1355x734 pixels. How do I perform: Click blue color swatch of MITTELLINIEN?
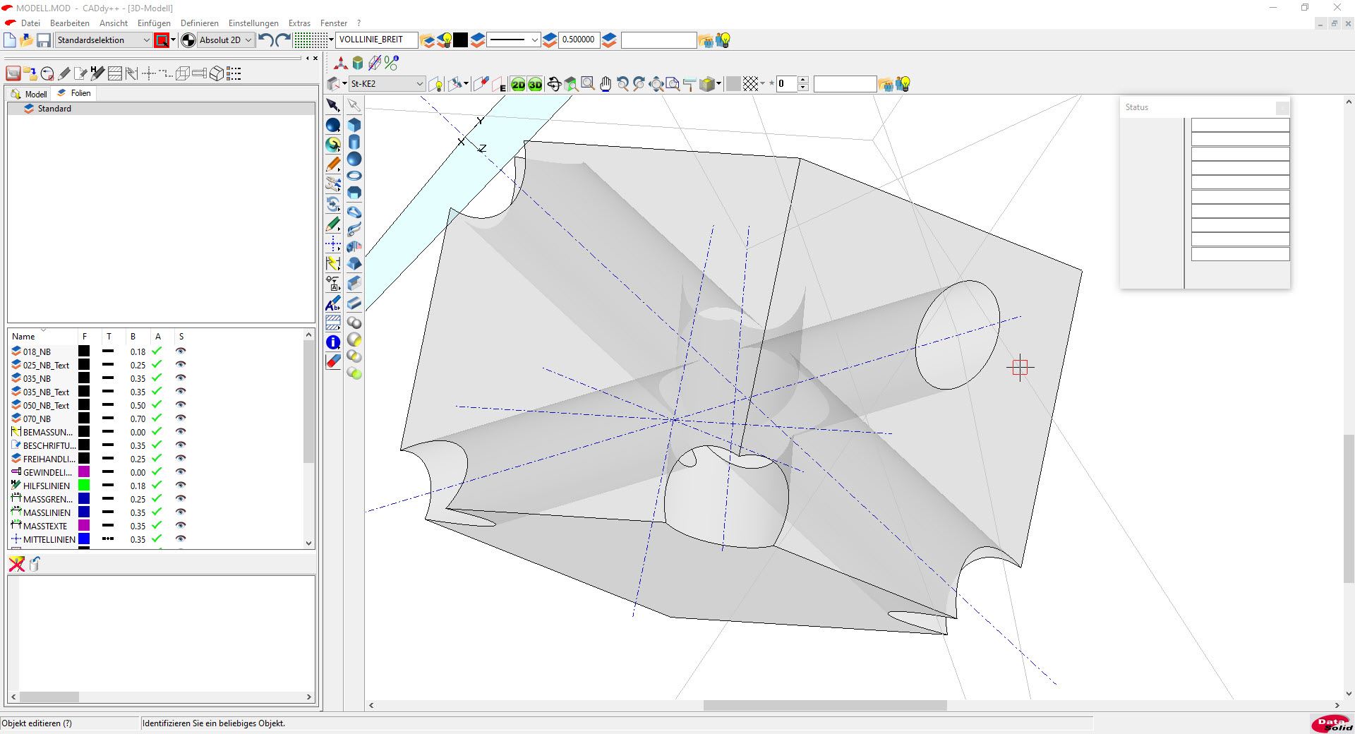(x=83, y=539)
